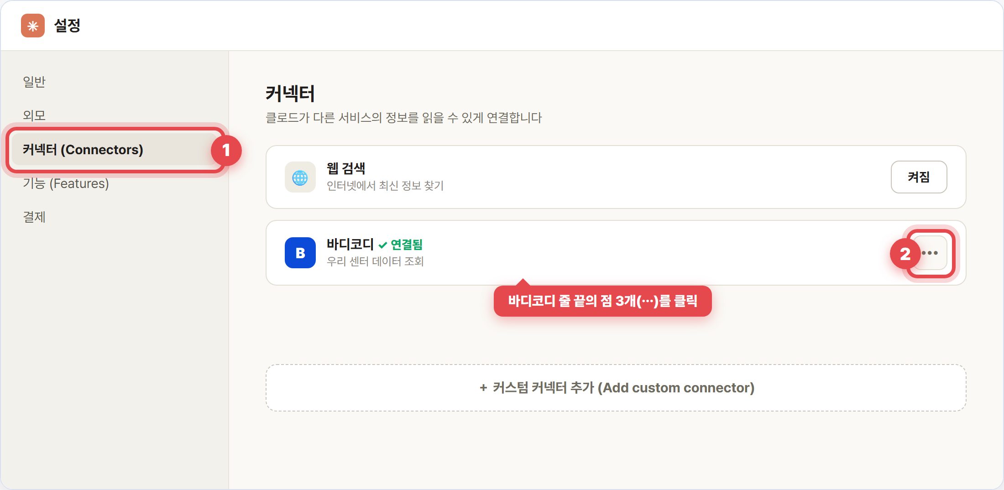Select 외모 in the sidebar
Image resolution: width=1004 pixels, height=490 pixels.
pyautogui.click(x=34, y=115)
